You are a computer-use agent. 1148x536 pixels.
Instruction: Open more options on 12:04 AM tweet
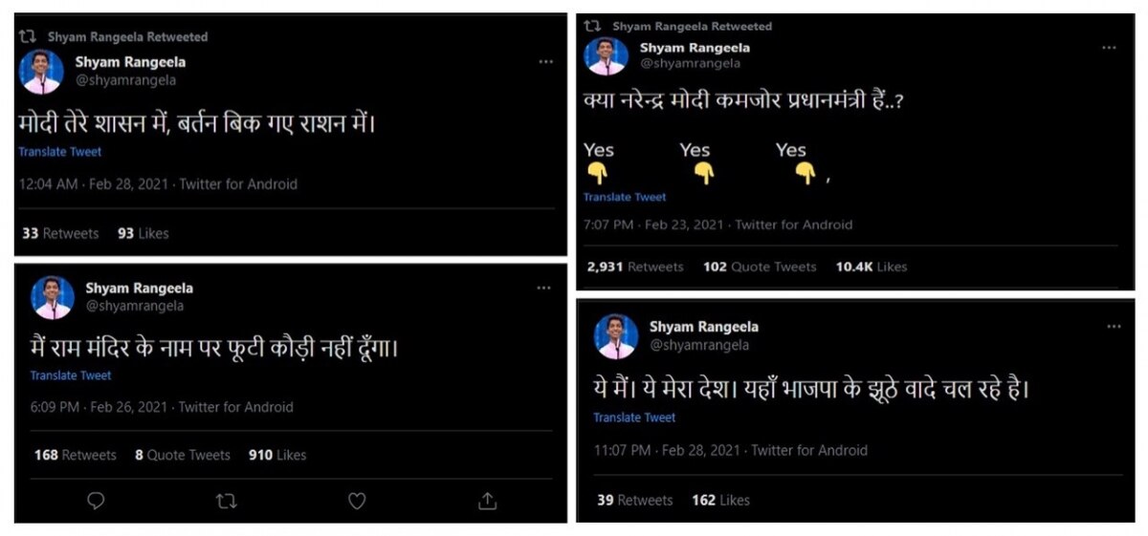[545, 62]
